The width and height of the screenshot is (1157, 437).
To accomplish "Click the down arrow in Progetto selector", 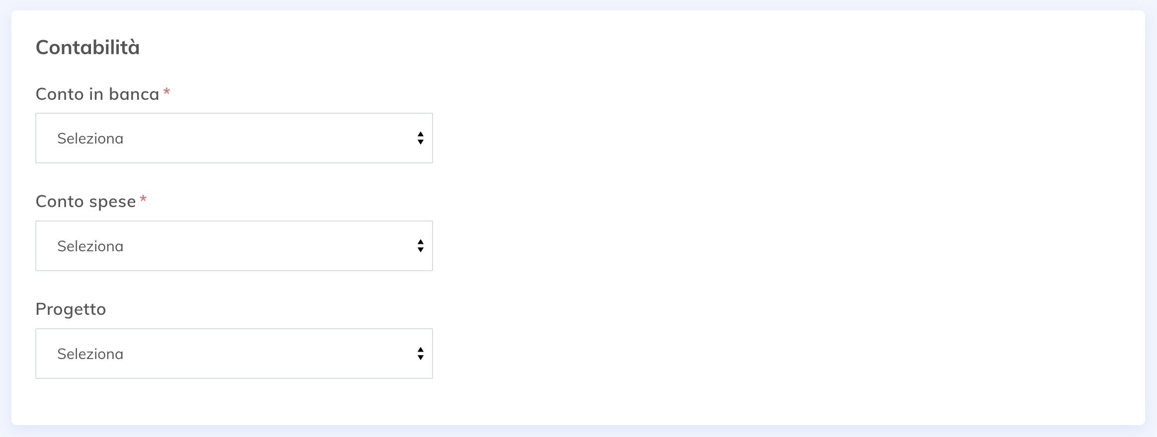I will pyautogui.click(x=421, y=358).
